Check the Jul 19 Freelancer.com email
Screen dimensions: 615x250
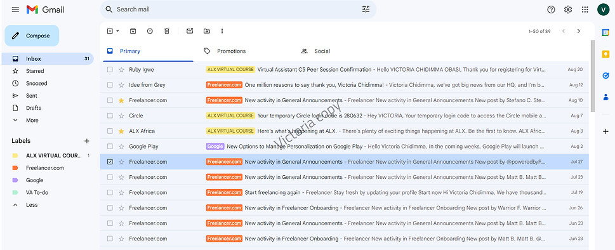click(x=110, y=193)
